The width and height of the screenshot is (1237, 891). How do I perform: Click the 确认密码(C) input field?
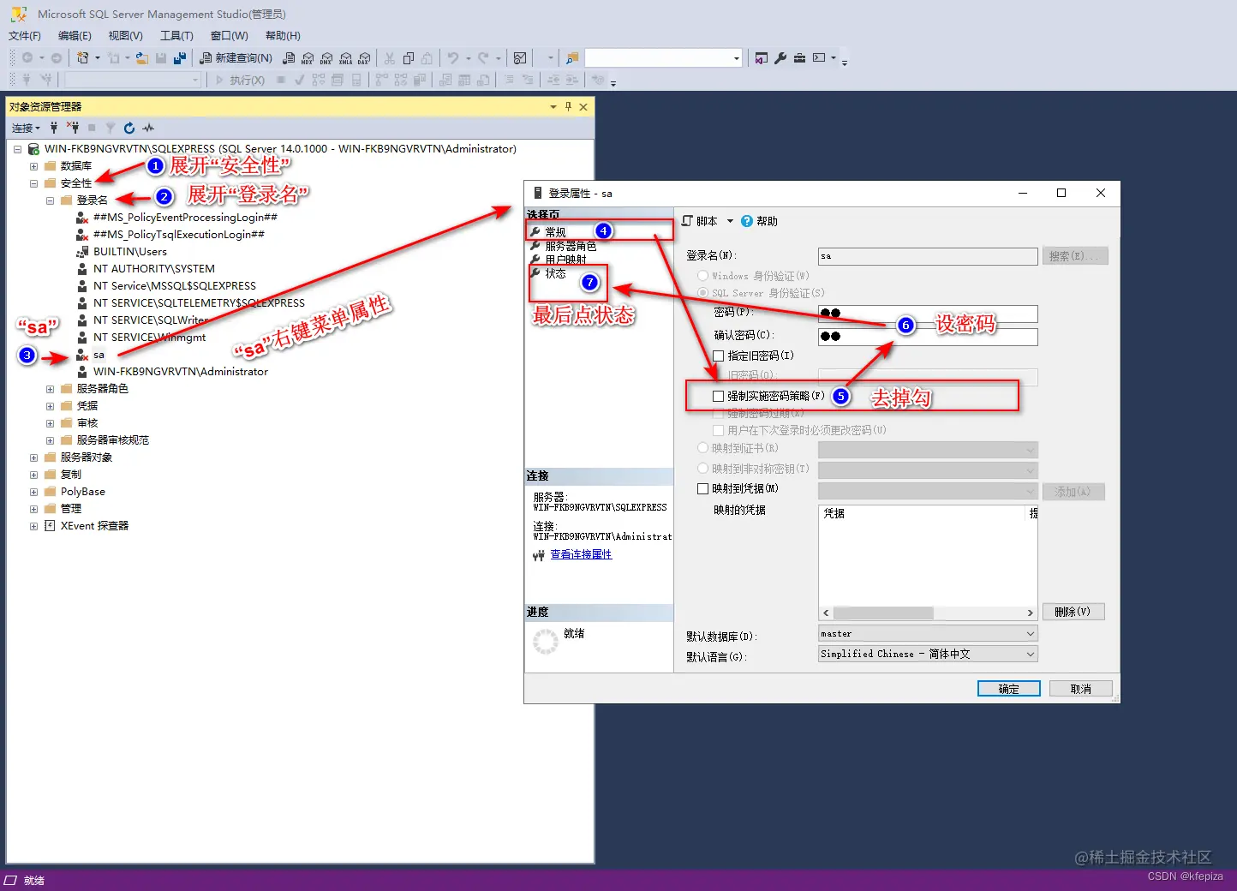[928, 337]
